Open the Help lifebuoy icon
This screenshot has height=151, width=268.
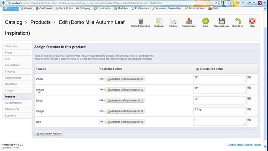pos(252,21)
